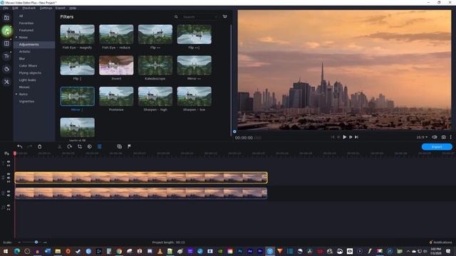Undo the last action
Image resolution: width=456 pixels, height=256 pixels.
[x=19, y=146]
